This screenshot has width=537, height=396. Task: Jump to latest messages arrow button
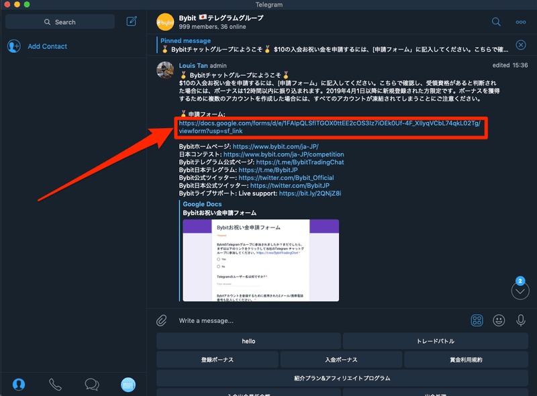coord(520,291)
